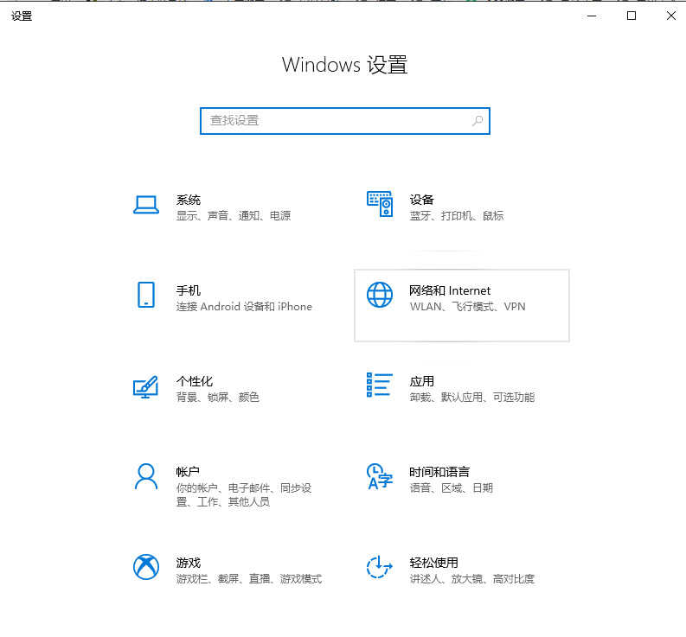Click the laptop icon for 系统

point(145,205)
